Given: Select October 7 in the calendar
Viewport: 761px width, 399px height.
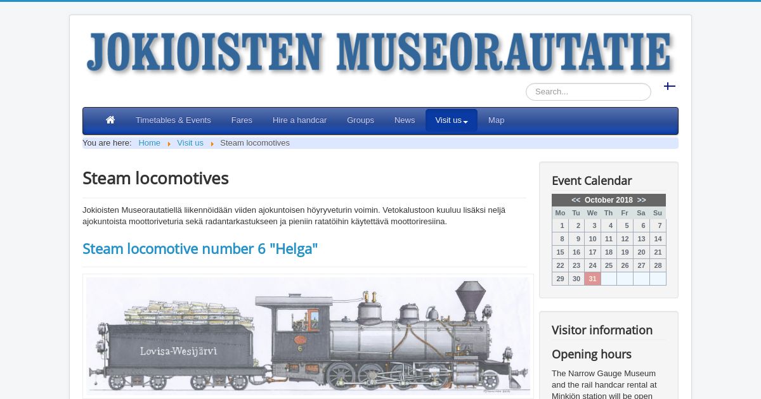Looking at the screenshot, I should [658, 225].
